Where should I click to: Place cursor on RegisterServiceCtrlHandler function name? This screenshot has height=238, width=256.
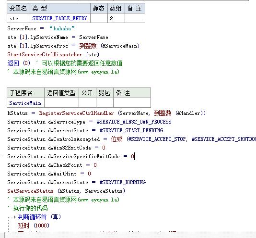tap(76, 113)
